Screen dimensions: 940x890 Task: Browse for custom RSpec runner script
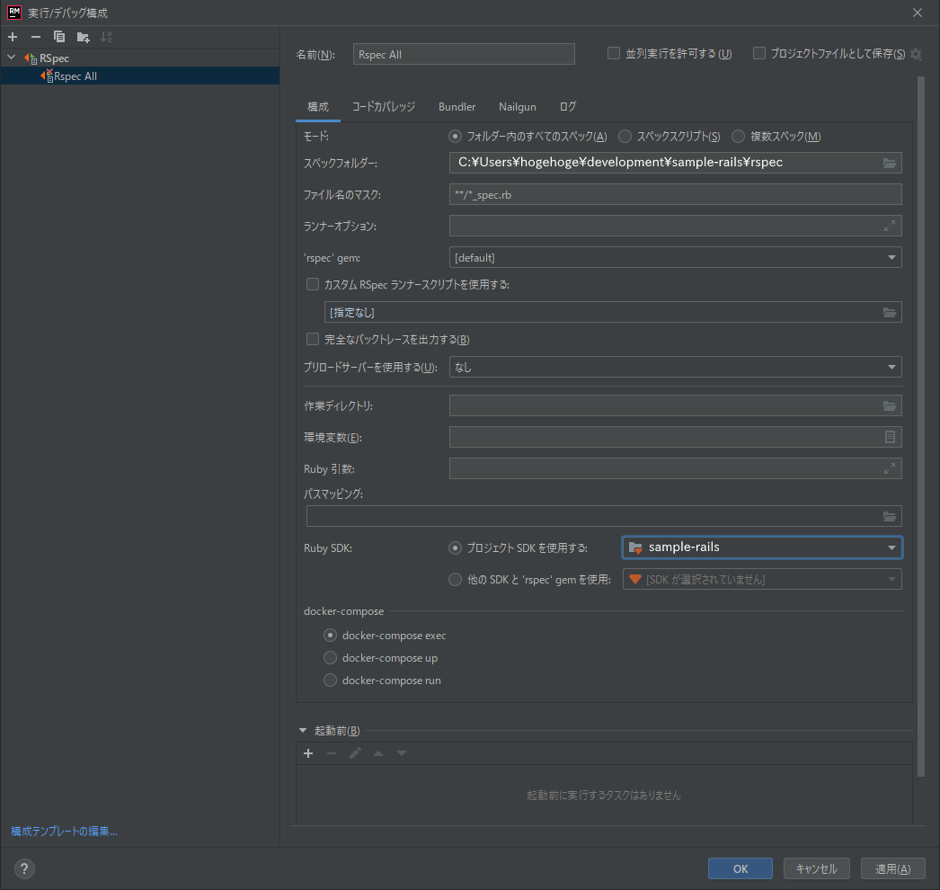tap(890, 312)
